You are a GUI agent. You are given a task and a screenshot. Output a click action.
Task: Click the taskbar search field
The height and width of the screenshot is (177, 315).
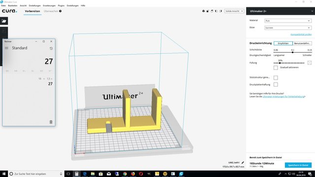(x=36, y=174)
